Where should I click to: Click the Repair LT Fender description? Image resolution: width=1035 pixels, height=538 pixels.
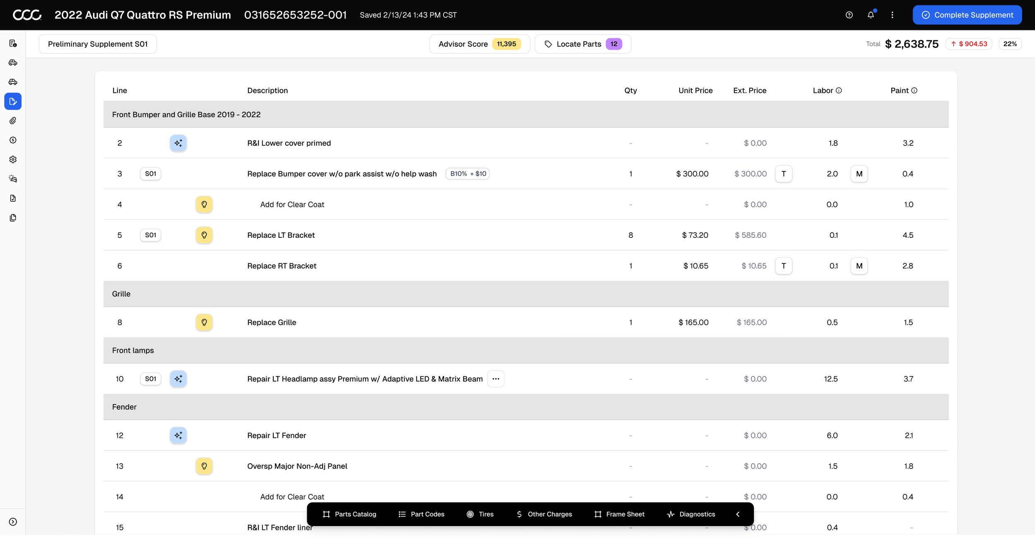coord(277,435)
